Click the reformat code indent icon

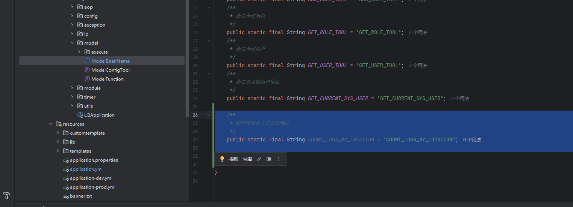(269, 159)
